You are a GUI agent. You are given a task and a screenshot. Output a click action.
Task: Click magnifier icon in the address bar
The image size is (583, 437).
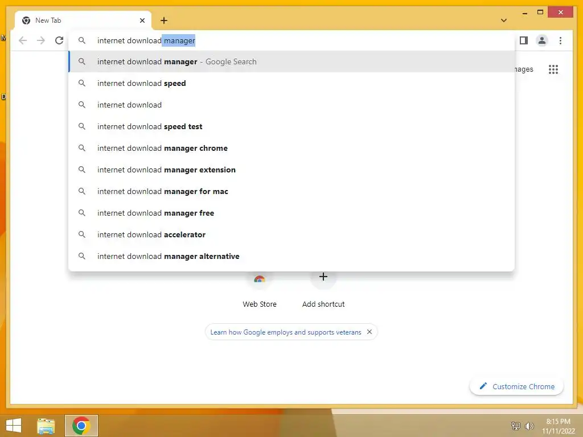(82, 40)
